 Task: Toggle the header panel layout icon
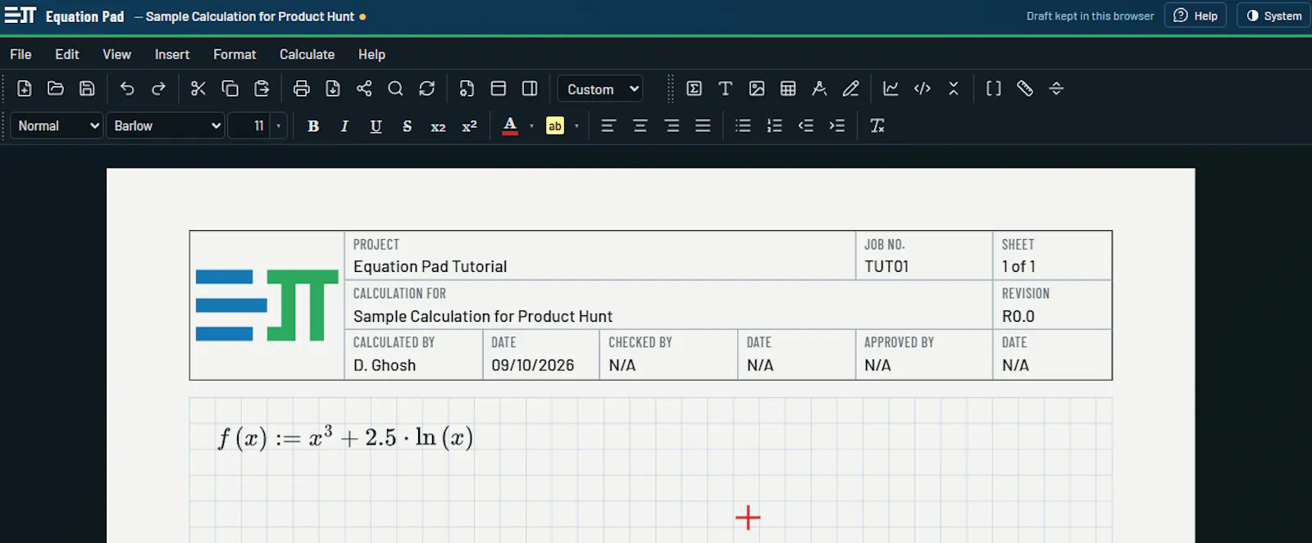(x=498, y=88)
